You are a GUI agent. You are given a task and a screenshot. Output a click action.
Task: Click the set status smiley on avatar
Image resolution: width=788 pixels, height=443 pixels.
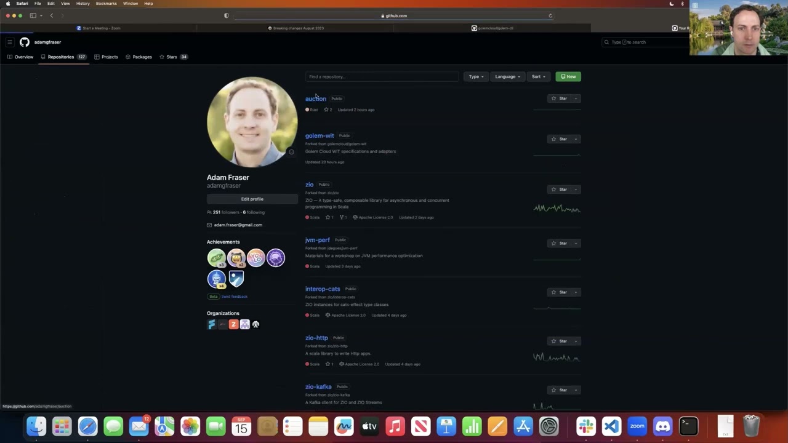(291, 152)
